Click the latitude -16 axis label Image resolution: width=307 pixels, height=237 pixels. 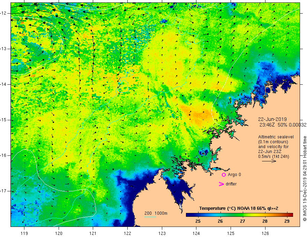3,156
